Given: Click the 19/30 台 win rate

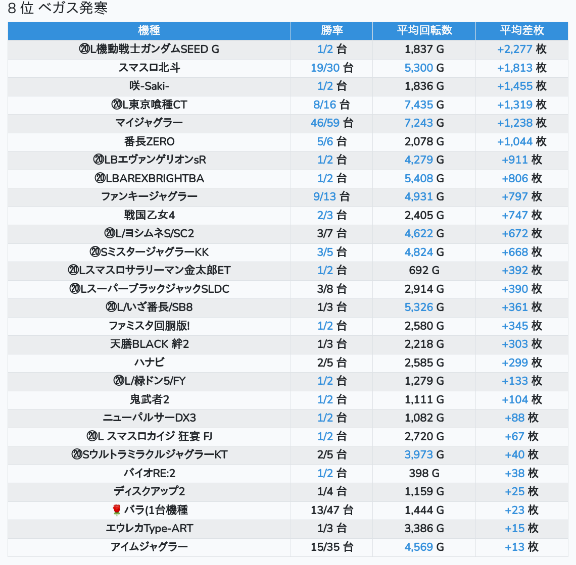Looking at the screenshot, I should [x=332, y=68].
